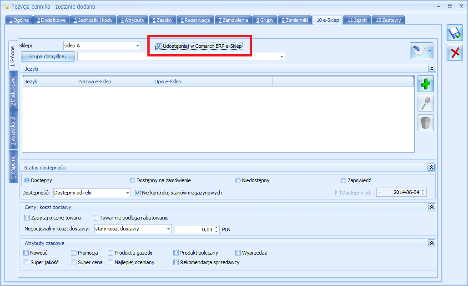Save the price list item with the diskette icon

click(454, 33)
